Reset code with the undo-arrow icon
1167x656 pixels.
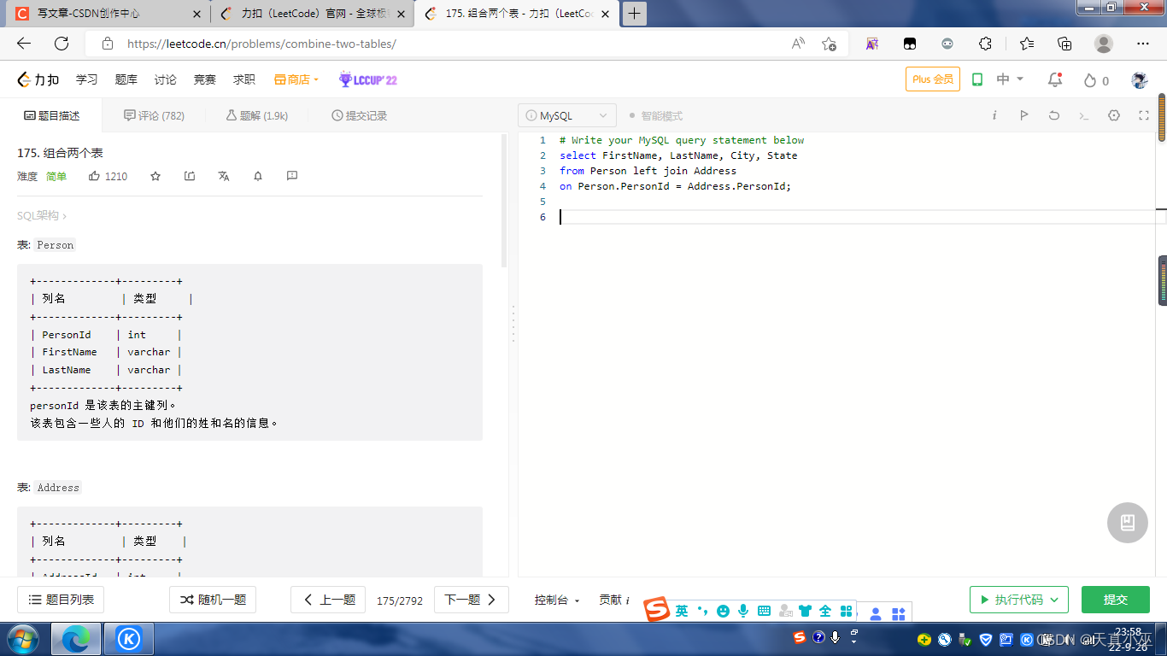1053,115
